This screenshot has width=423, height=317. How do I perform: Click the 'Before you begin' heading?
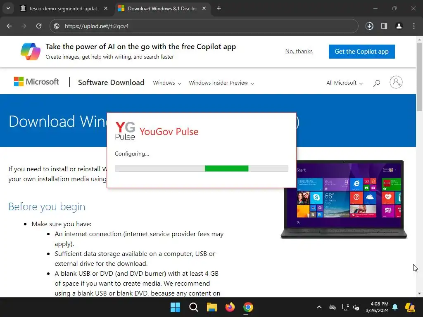(x=47, y=207)
